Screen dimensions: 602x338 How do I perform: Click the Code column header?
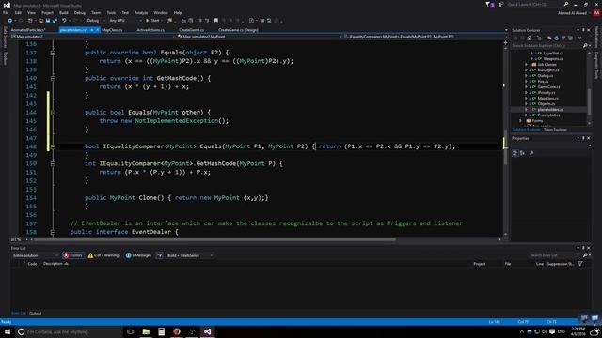(32, 264)
